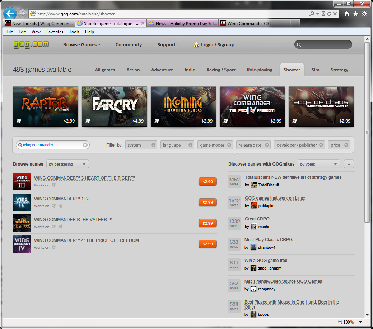This screenshot has height=329, width=373.
Task: Switch to the Strategy category tab
Action: click(339, 70)
